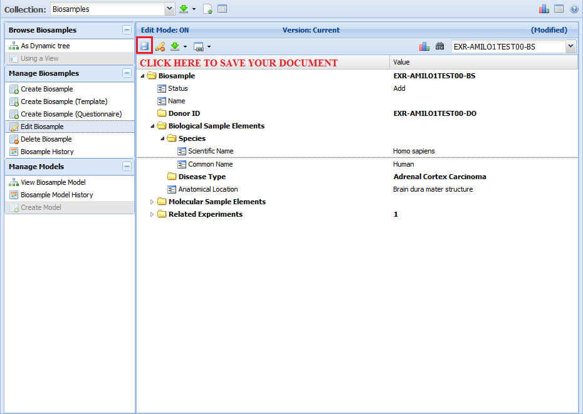
Task: Select Biosample History menu item
Action: (x=46, y=152)
